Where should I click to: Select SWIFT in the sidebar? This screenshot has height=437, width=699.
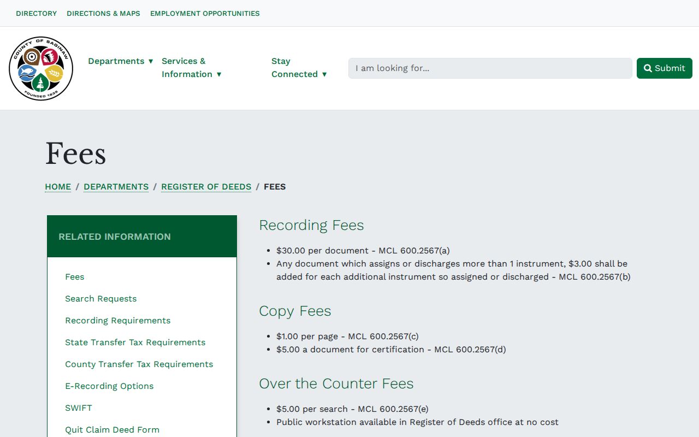pos(79,408)
